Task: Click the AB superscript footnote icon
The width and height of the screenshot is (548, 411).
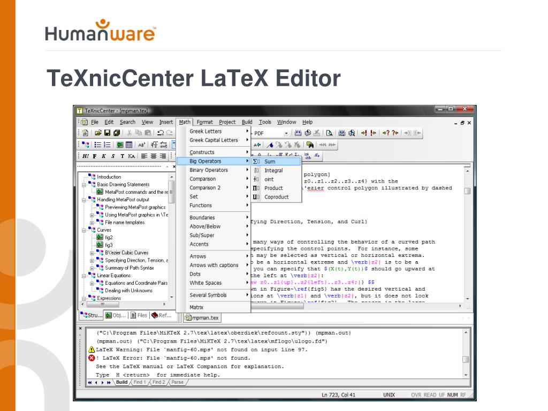Action: [141, 144]
